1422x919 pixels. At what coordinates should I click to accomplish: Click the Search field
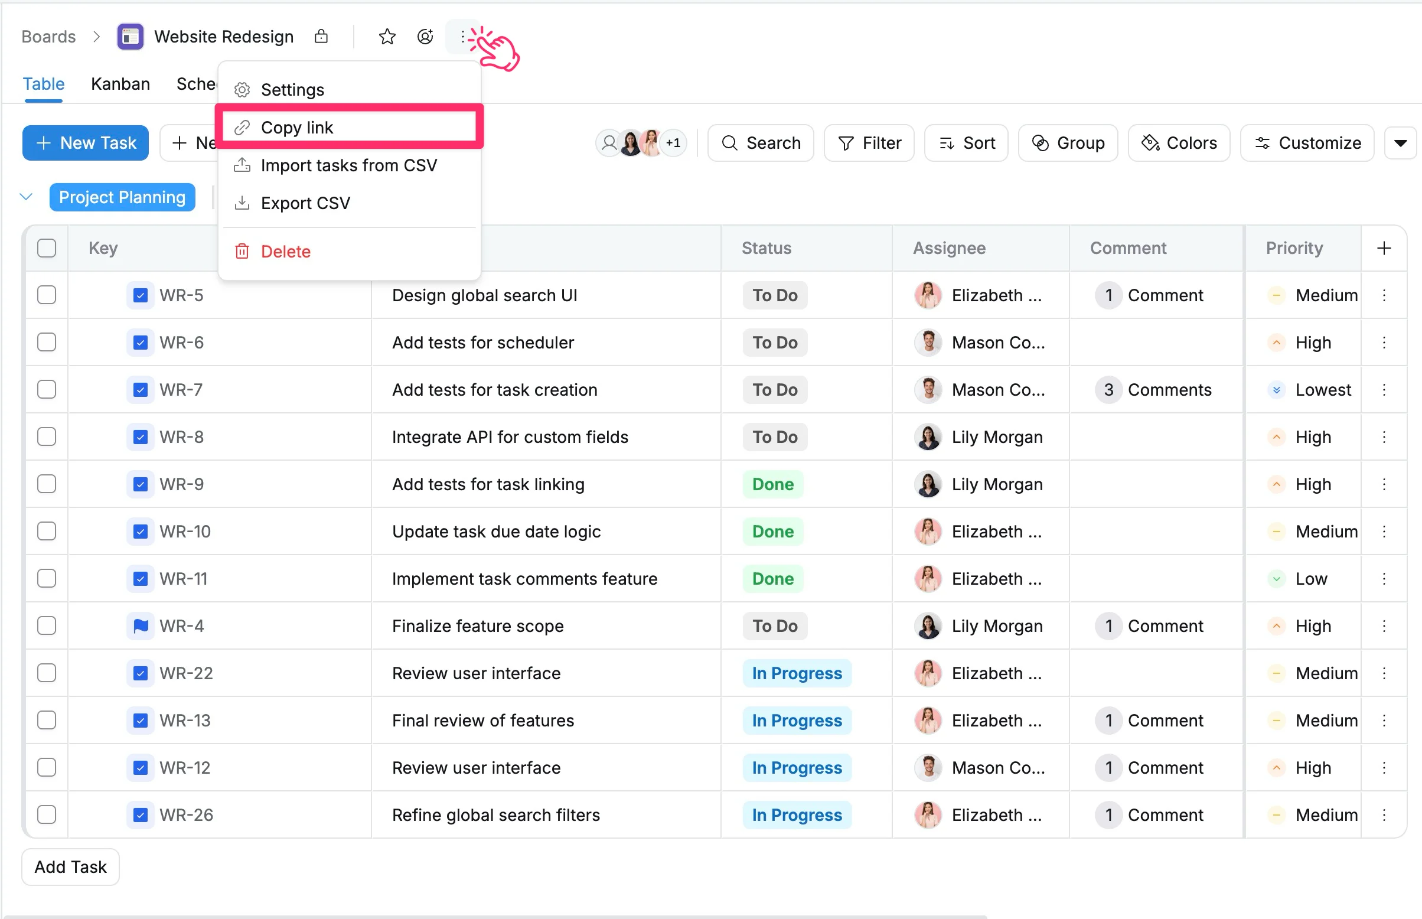(x=761, y=143)
